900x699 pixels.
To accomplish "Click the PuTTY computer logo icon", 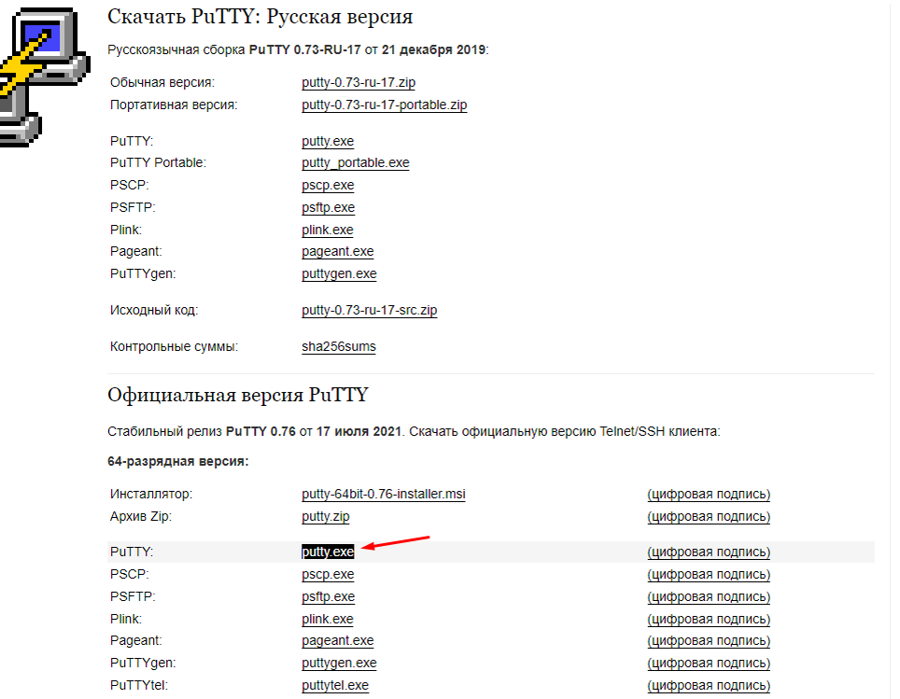I will coord(44,77).
